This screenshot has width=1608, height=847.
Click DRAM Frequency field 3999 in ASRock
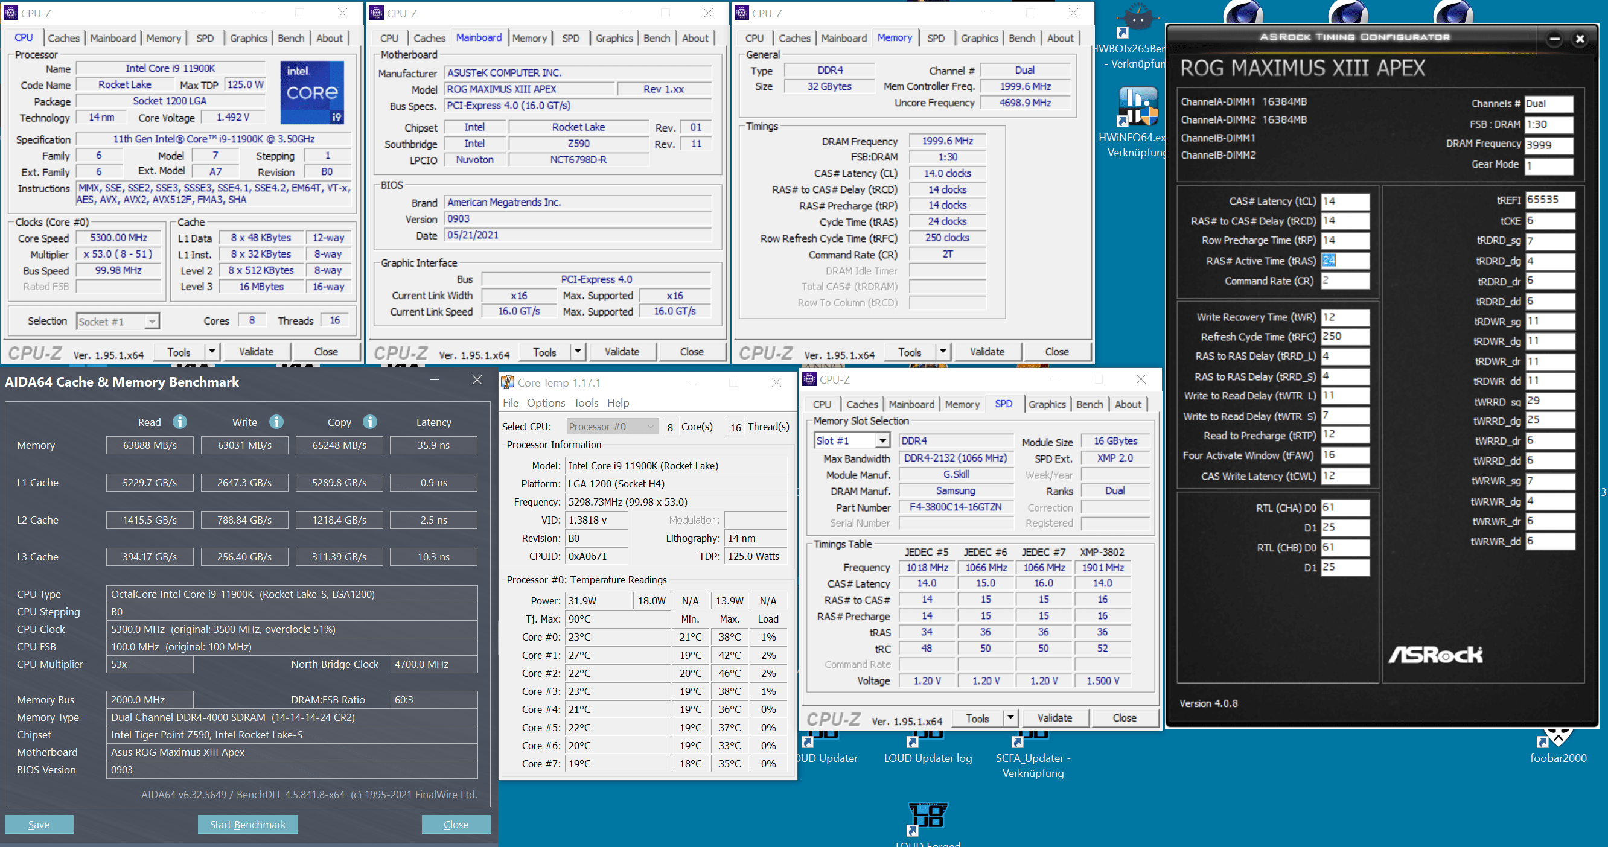coord(1548,145)
